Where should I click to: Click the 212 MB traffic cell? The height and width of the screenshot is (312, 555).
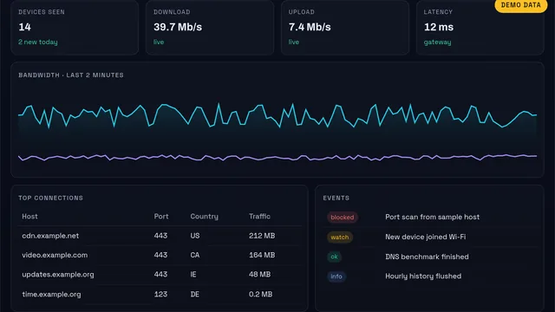262,236
